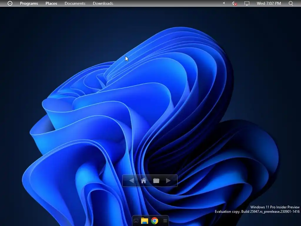Launch File Explorer from the dock

pyautogui.click(x=145, y=221)
